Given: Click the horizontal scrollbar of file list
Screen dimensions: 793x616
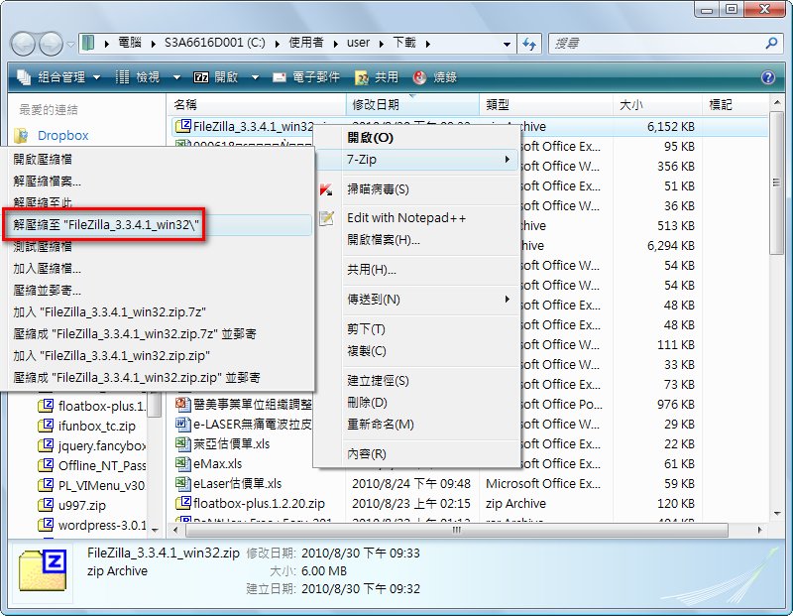Looking at the screenshot, I should click(456, 530).
